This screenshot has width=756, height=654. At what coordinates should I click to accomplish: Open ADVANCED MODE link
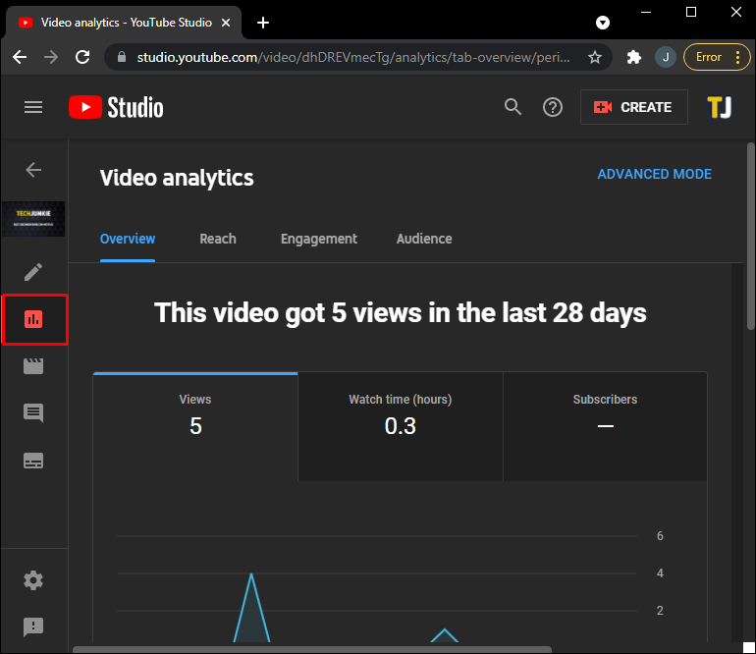point(654,174)
